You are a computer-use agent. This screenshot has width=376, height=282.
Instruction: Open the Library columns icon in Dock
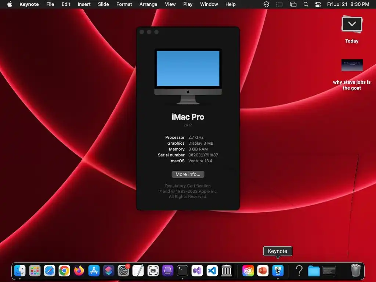227,271
